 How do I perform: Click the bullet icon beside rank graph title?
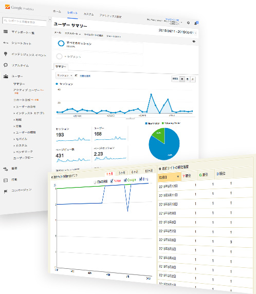(x=52, y=177)
